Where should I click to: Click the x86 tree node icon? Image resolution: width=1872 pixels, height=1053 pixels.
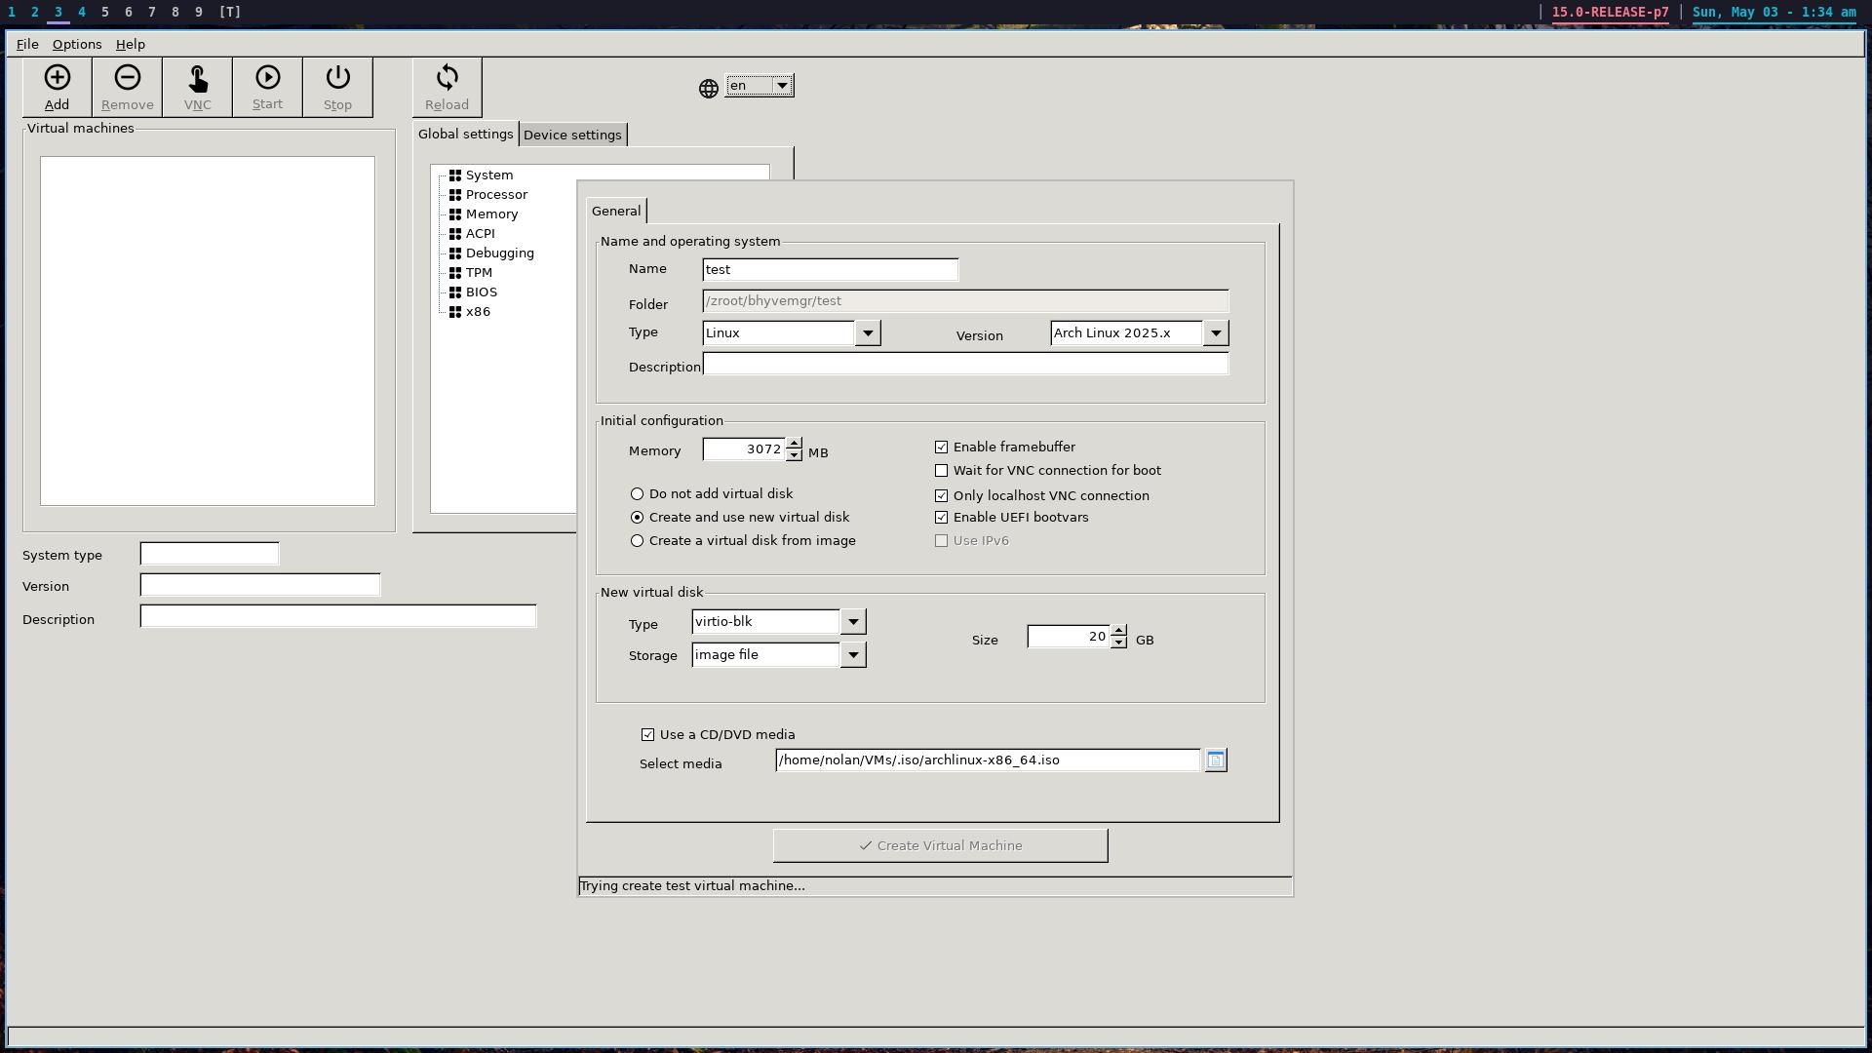(455, 312)
